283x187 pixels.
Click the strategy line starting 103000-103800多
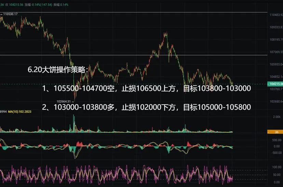click(146, 107)
